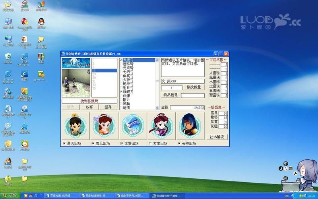The width and height of the screenshot is (318, 199).
Task: Open the WinRAR books desktop icon
Action: [41, 58]
